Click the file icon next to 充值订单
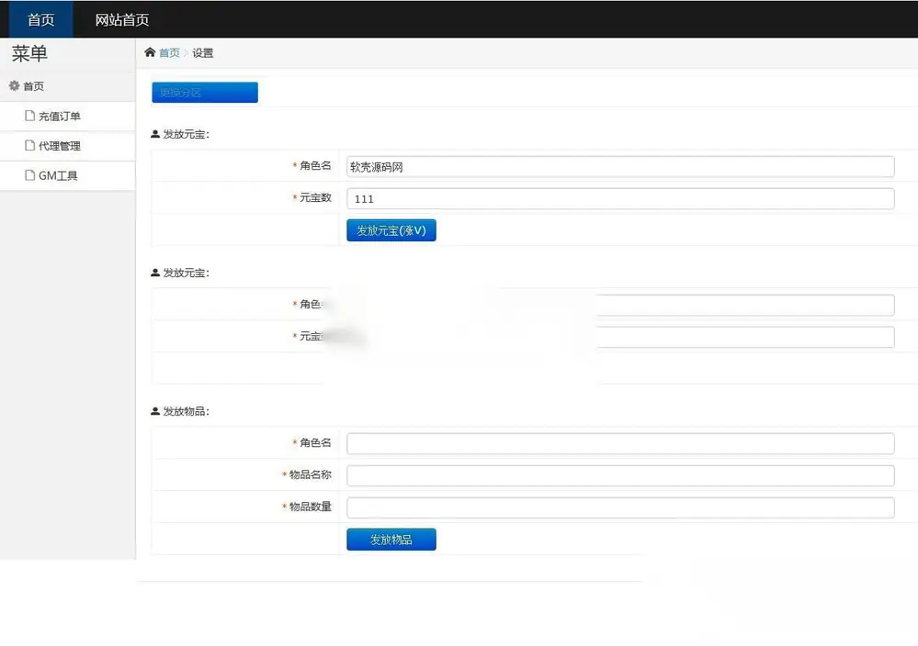The image size is (918, 646). click(29, 116)
